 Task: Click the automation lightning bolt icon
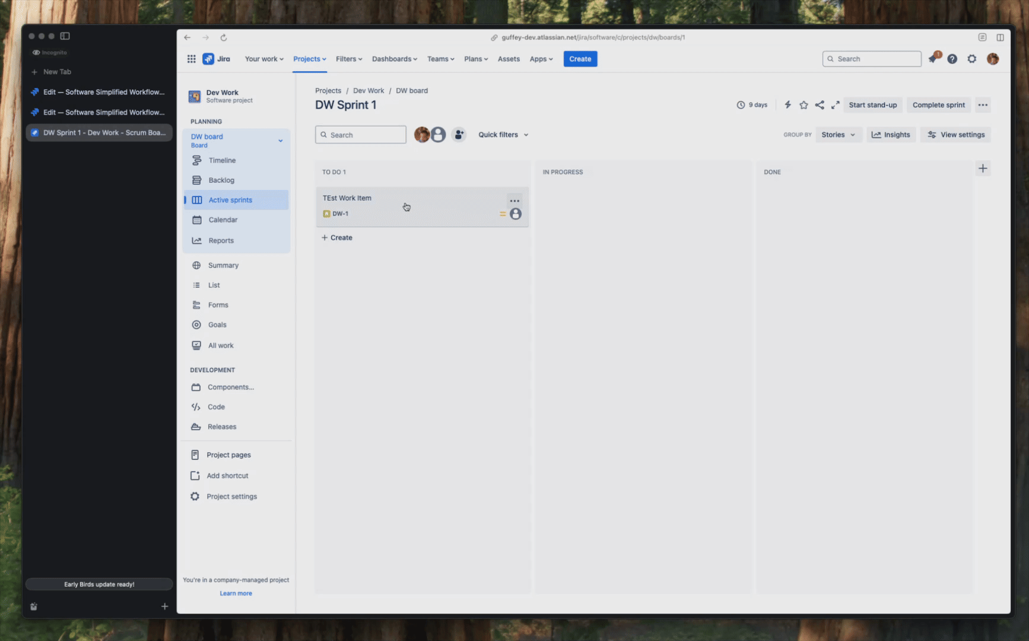(x=787, y=104)
